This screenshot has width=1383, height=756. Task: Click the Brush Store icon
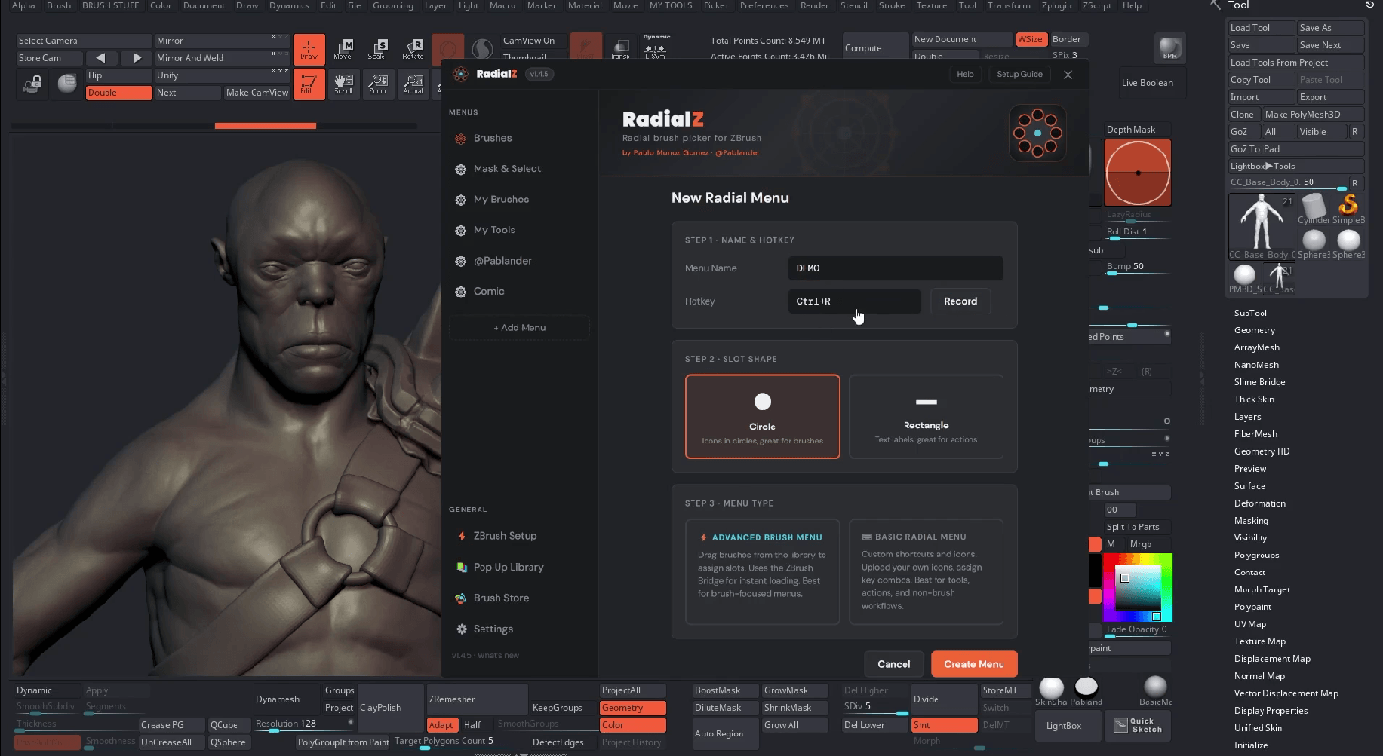click(461, 598)
